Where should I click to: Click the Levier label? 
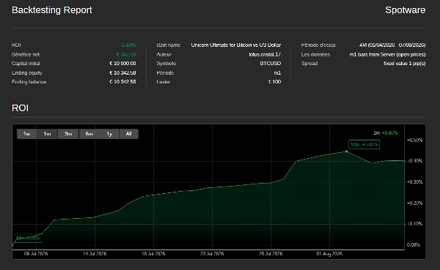[164, 82]
